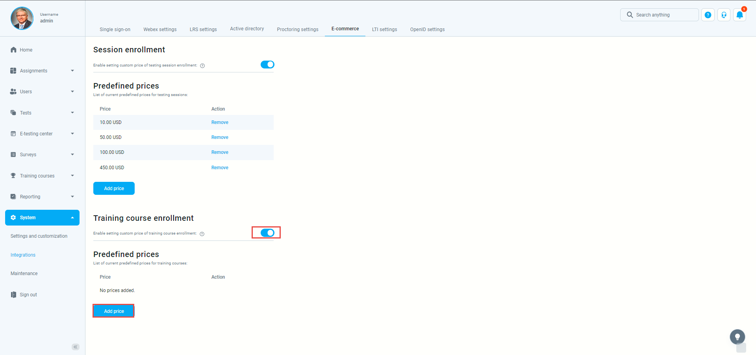
Task: Click the admin profile avatar
Action: tap(22, 18)
